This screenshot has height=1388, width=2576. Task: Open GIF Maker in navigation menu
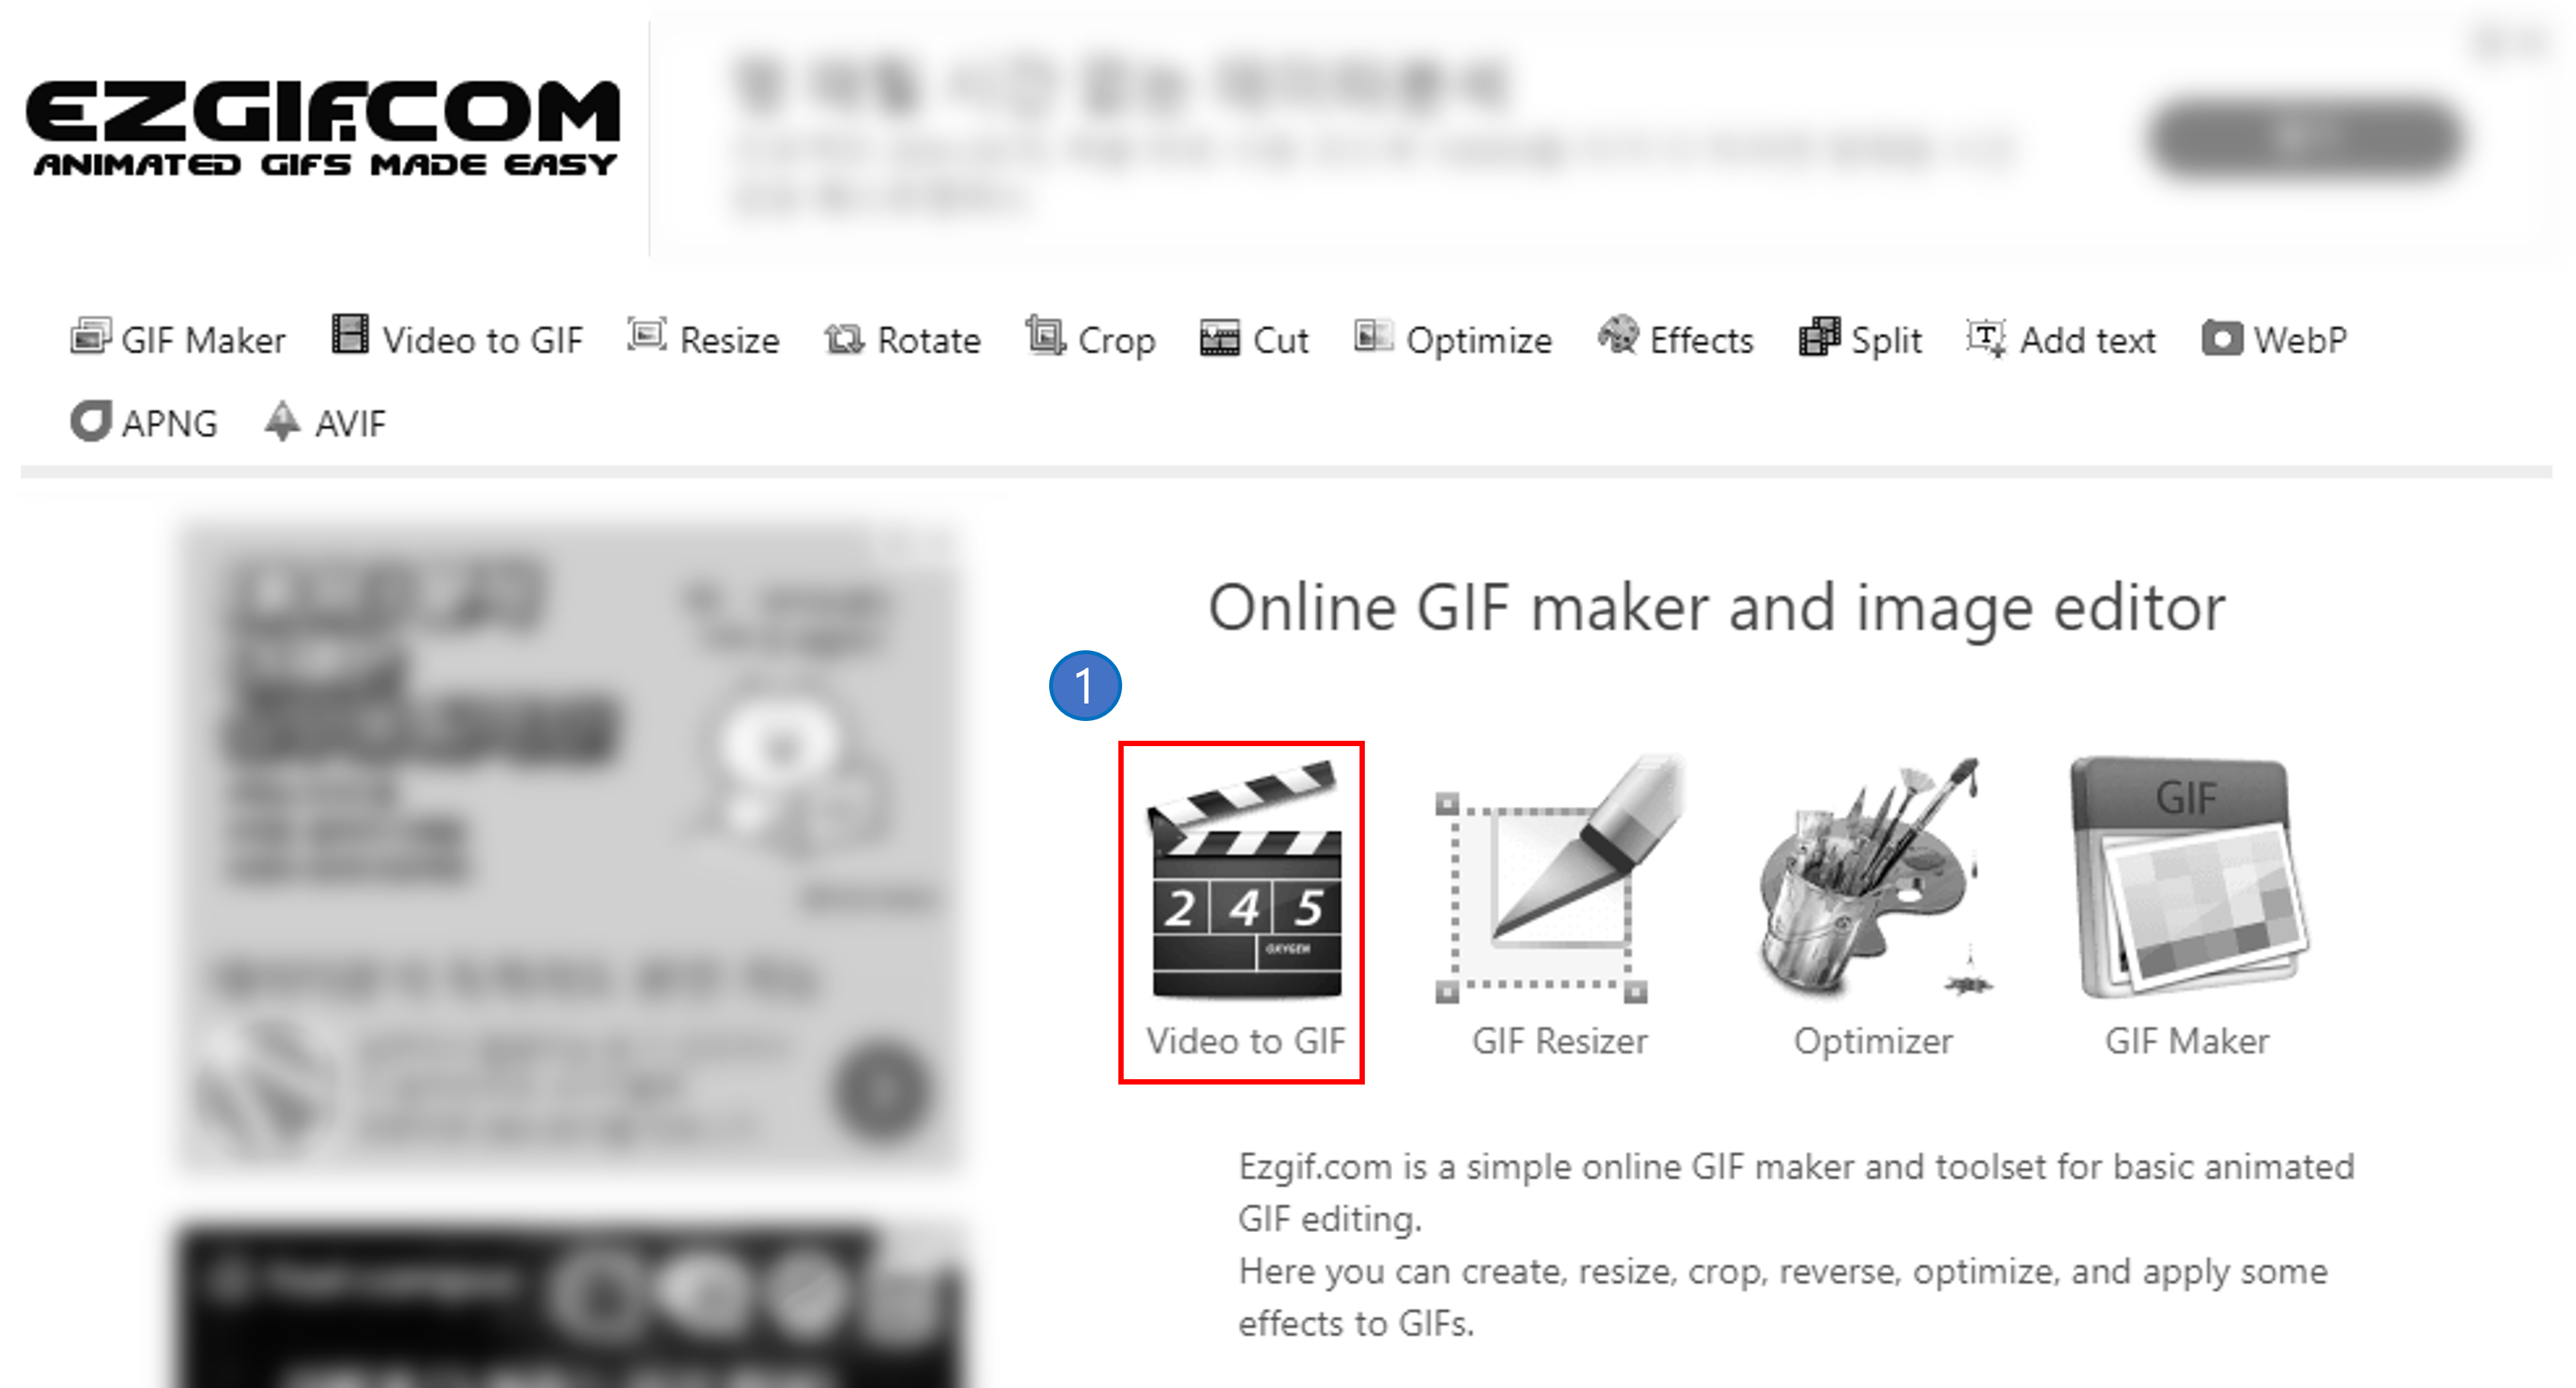(179, 340)
